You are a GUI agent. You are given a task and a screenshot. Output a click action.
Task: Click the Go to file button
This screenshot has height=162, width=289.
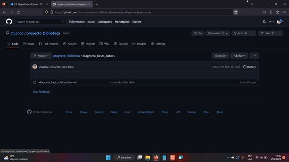pyautogui.click(x=220, y=56)
